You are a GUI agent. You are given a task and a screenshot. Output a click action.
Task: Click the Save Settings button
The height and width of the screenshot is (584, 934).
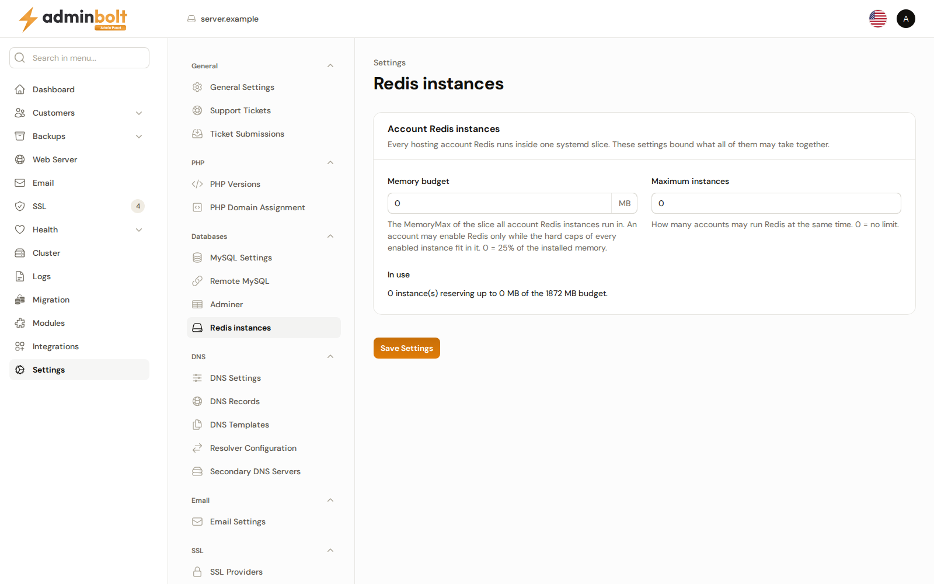coord(407,348)
